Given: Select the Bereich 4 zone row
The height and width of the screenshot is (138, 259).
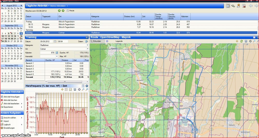Looking at the screenshot, I should tap(57, 72).
